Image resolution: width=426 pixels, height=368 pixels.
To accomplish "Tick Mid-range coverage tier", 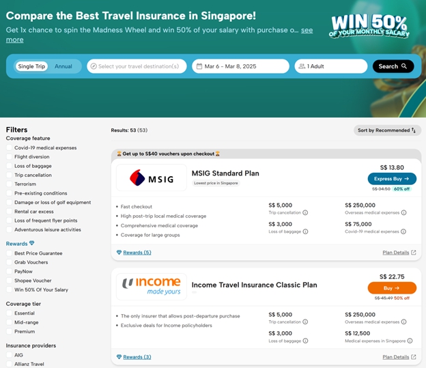I will click(x=10, y=322).
